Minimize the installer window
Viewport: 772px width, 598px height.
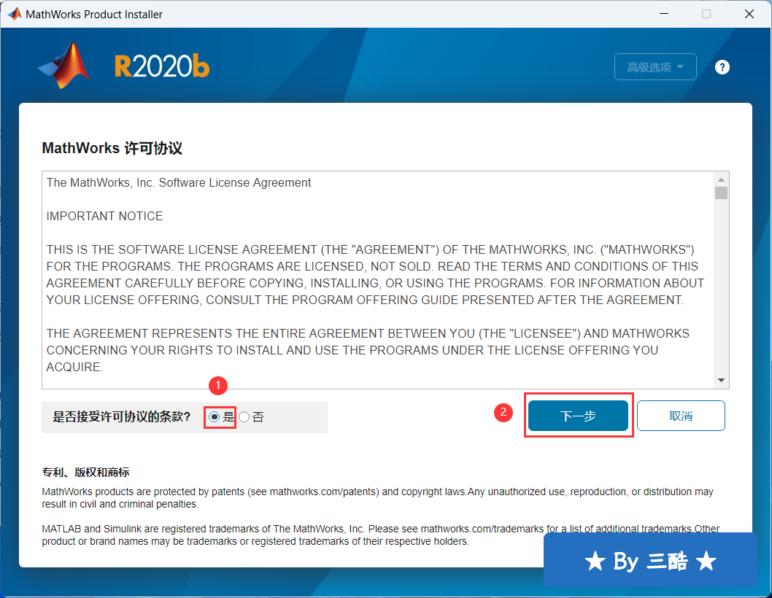(x=664, y=14)
